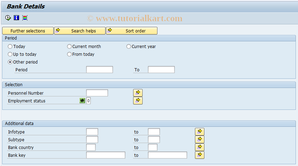Image resolution: width=298 pixels, height=166 pixels.
Task: Click the Subtype from field
Action: pyautogui.click(x=92, y=140)
